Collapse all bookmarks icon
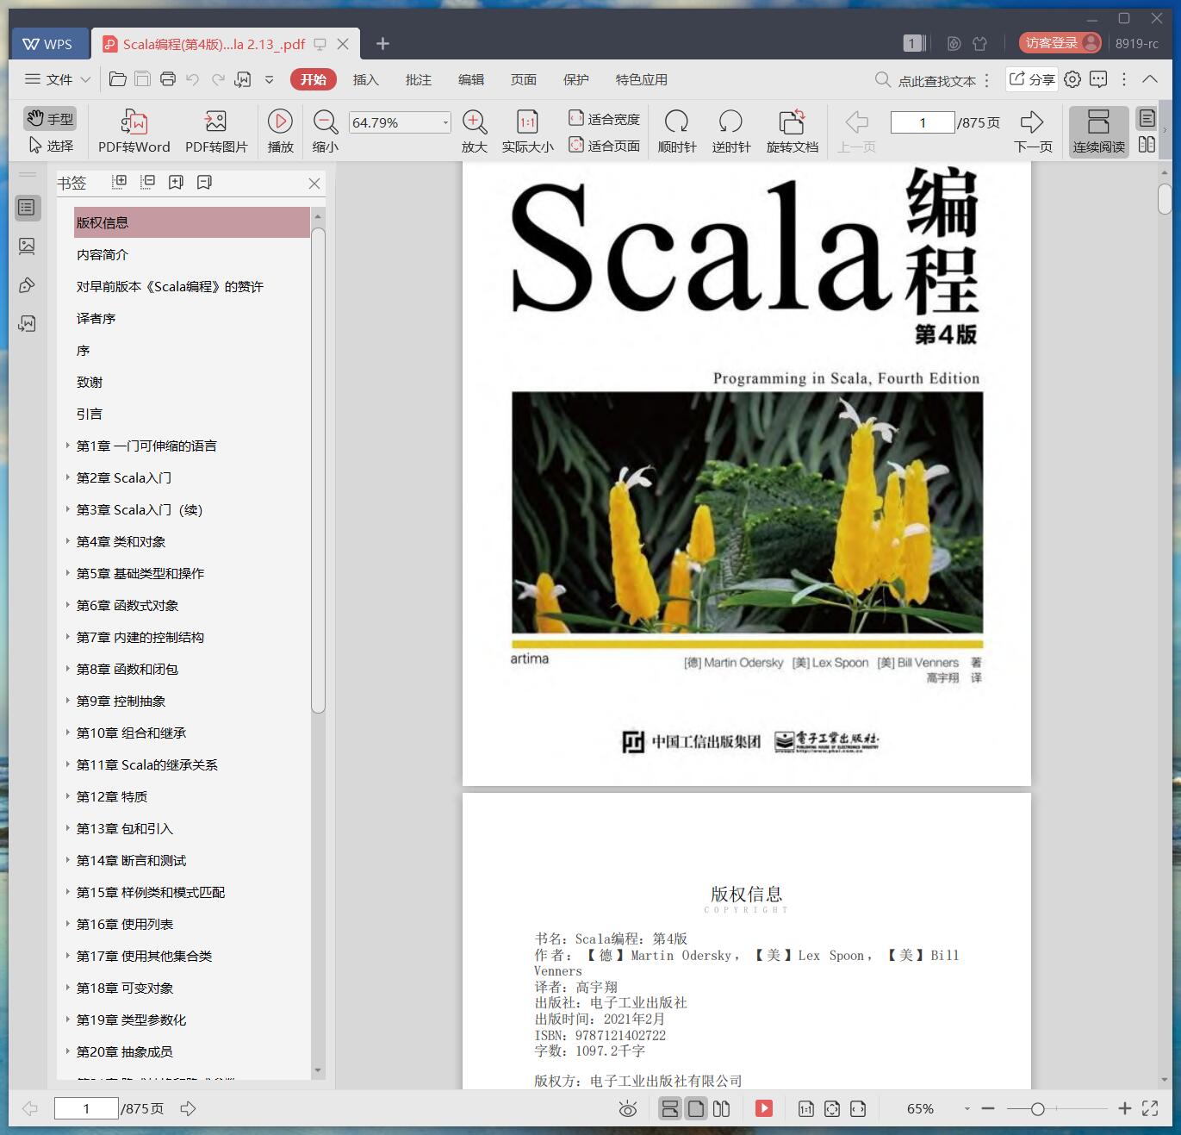 [148, 182]
